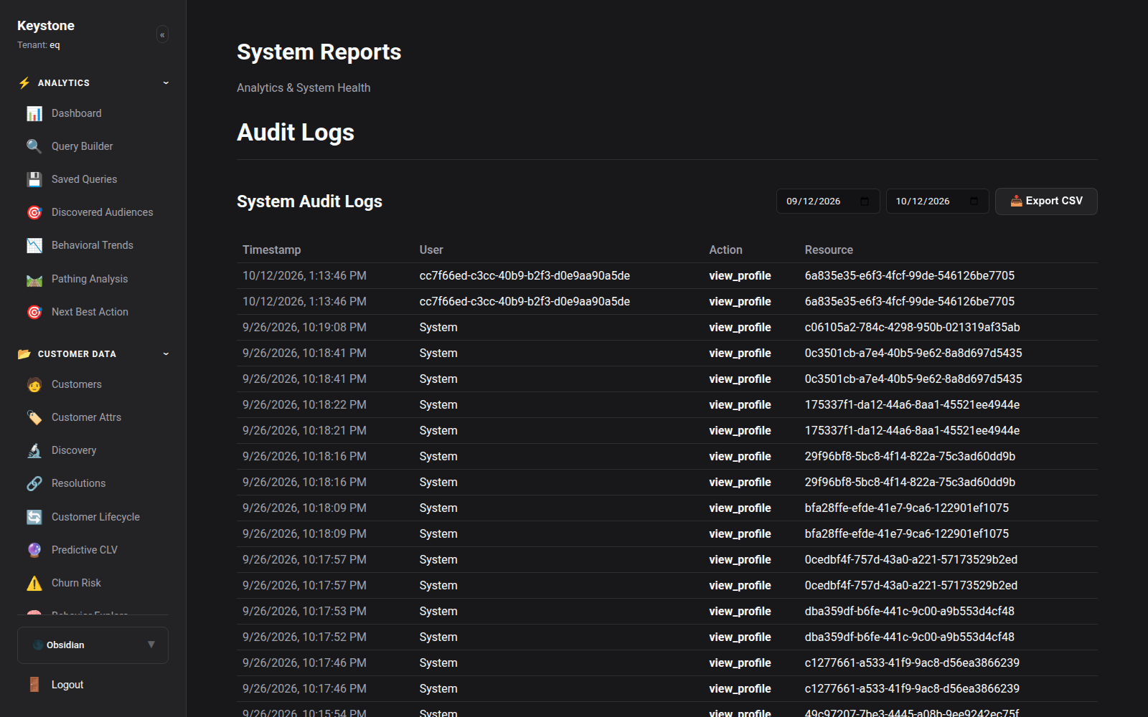
Task: Click the Customer Lifecycle cycle icon
Action: tap(34, 517)
